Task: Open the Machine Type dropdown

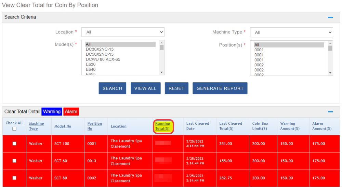Action: click(291, 32)
